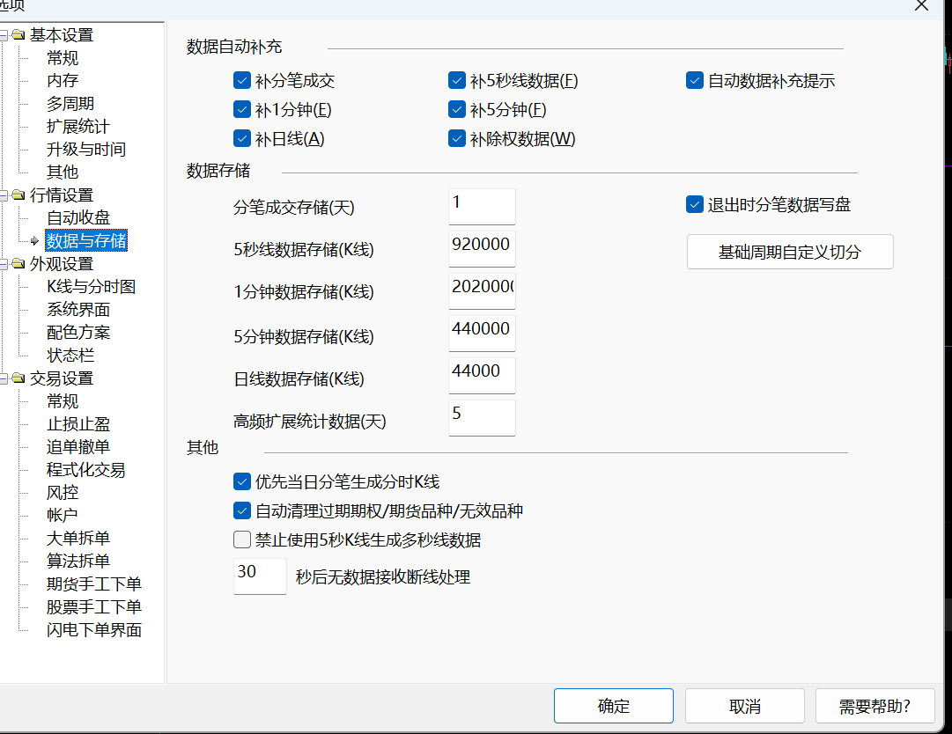
Task: Click the 外观设置 tree label
Action: 62,264
